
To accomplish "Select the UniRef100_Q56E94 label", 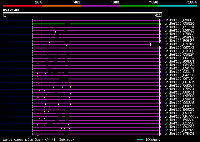I will [179, 54].
